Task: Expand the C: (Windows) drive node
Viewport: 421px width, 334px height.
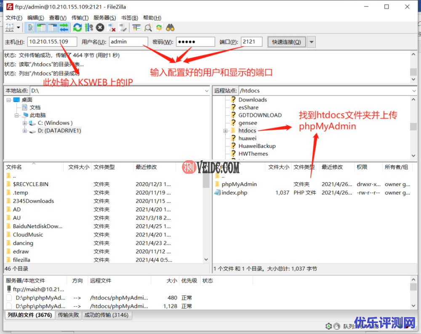Action: click(25, 123)
